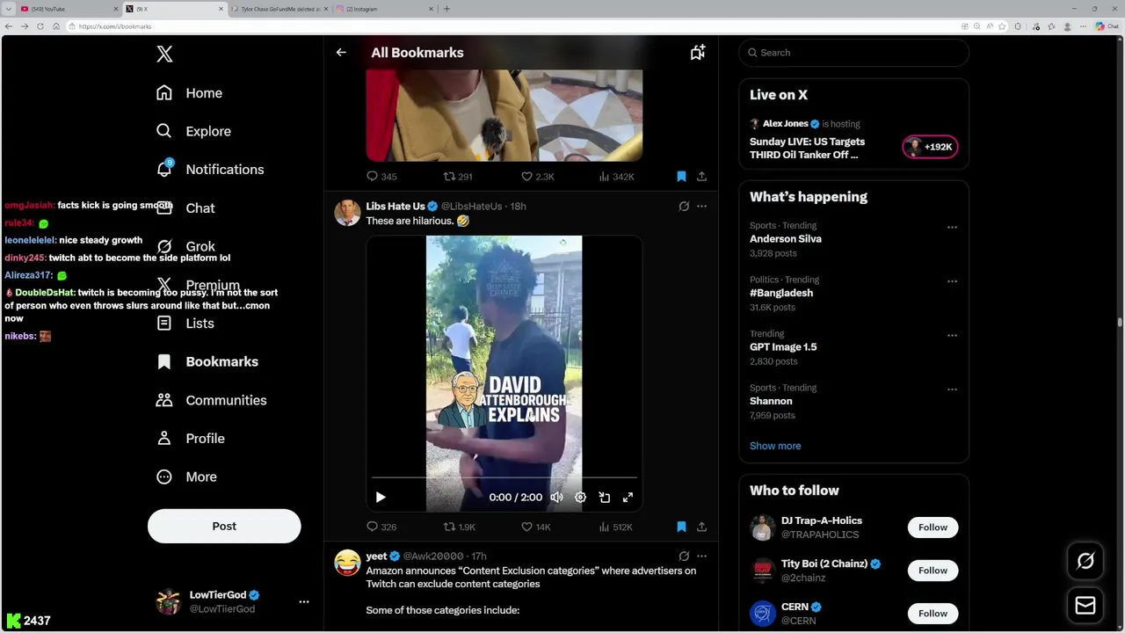The height and width of the screenshot is (633, 1125).
Task: Open Communities from the sidebar
Action: click(211, 400)
